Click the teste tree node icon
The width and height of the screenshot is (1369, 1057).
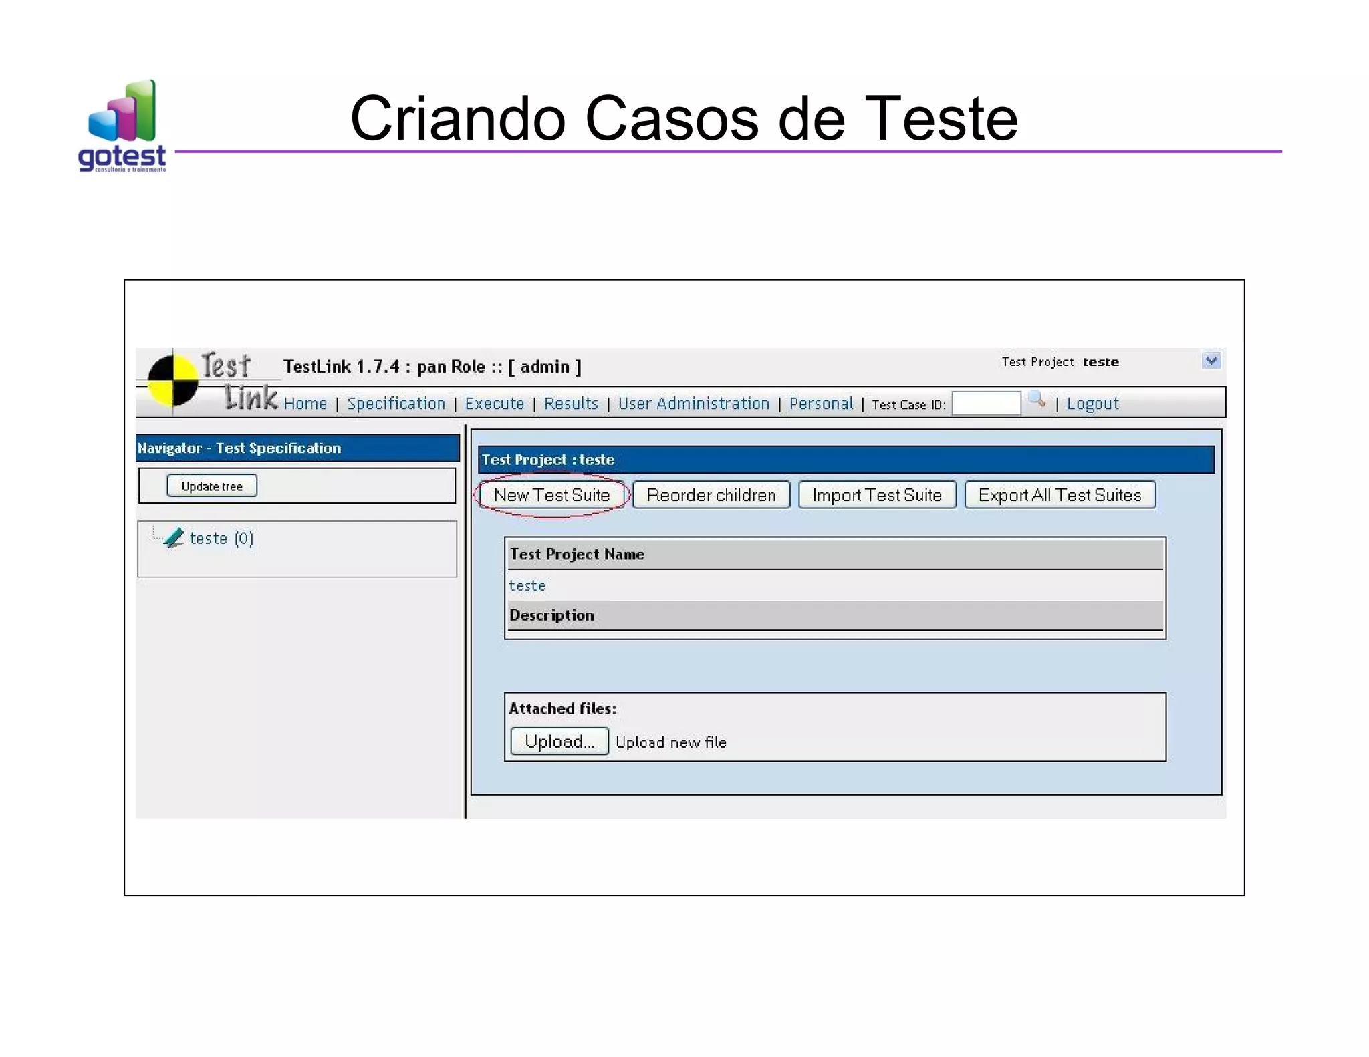[x=173, y=538]
